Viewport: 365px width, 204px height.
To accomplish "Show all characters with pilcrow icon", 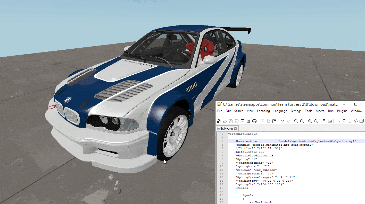I will pos(344,121).
